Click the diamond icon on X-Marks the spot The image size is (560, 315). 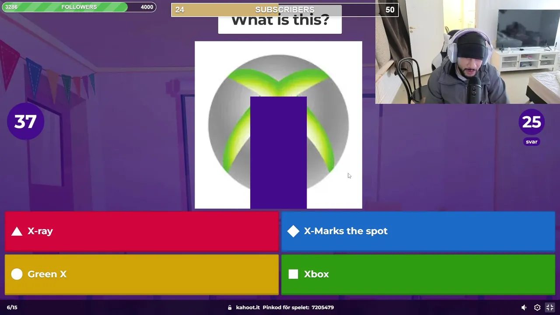294,231
